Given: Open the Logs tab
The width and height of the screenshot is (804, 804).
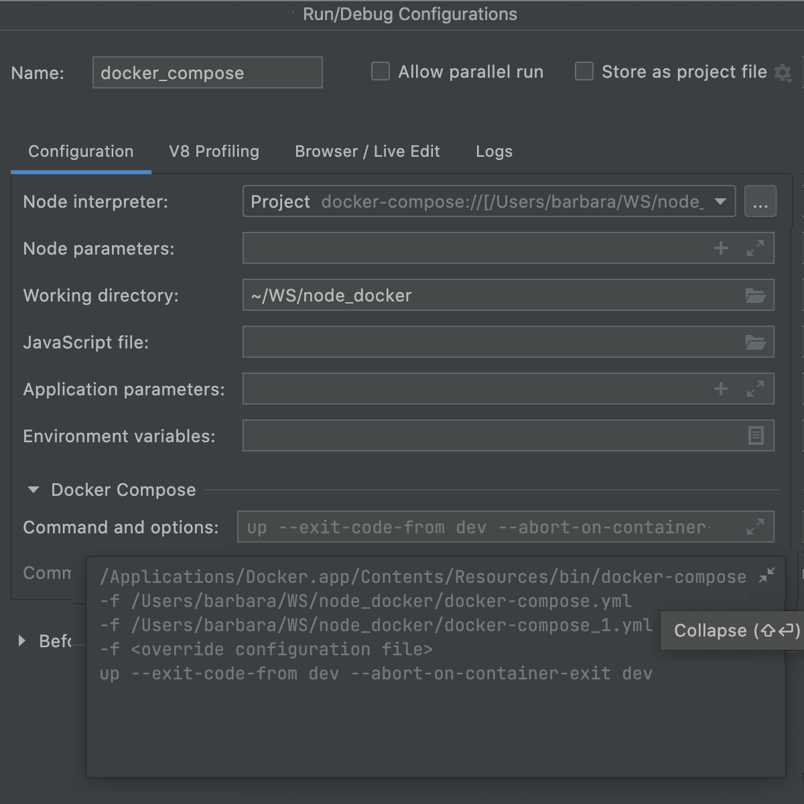Looking at the screenshot, I should (x=494, y=151).
